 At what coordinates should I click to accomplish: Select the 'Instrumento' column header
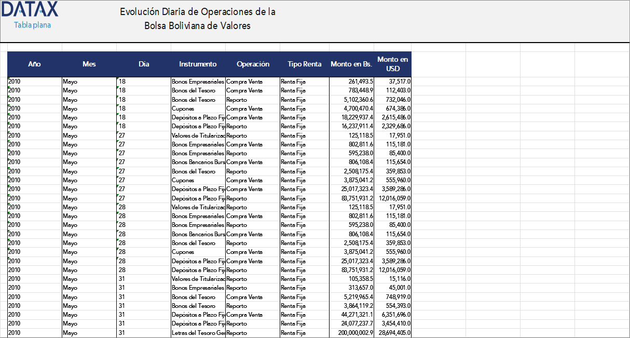click(x=198, y=64)
